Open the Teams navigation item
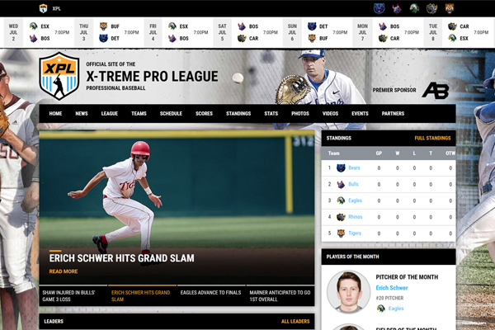The image size is (495, 330). click(139, 114)
